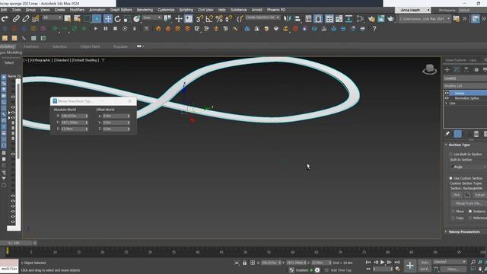
Task: Open the Anna Heath user dropdown
Action: 412,10
